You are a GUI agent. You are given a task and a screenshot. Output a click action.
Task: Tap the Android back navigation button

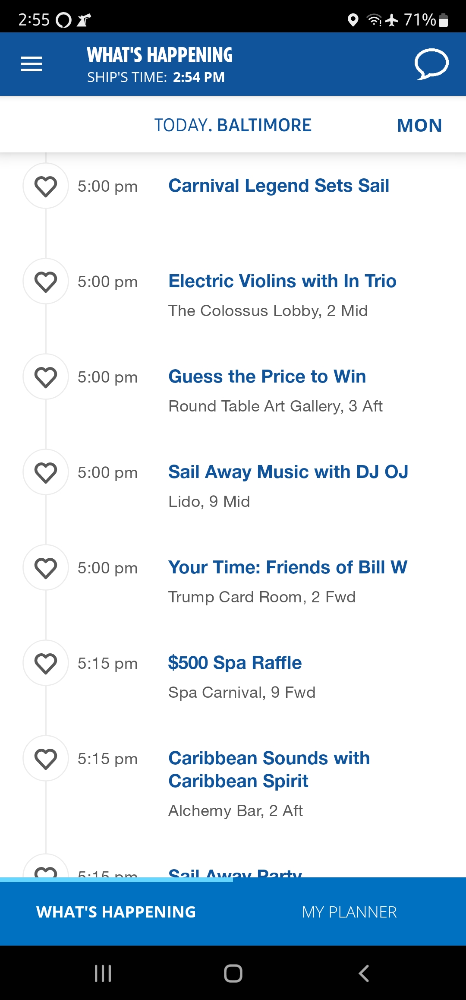[x=364, y=973]
